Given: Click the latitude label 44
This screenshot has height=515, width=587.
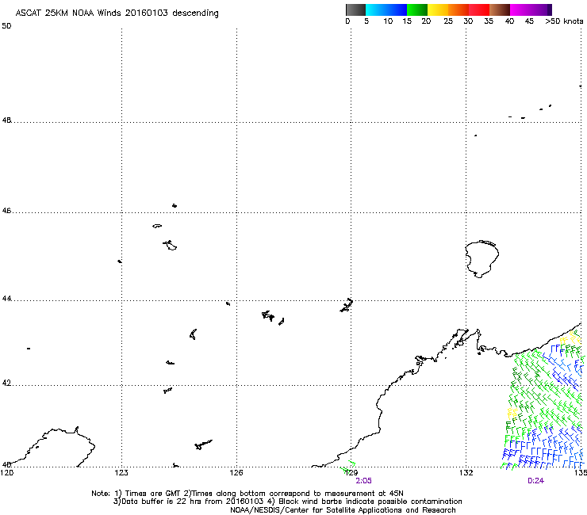Looking at the screenshot, I should (6, 299).
